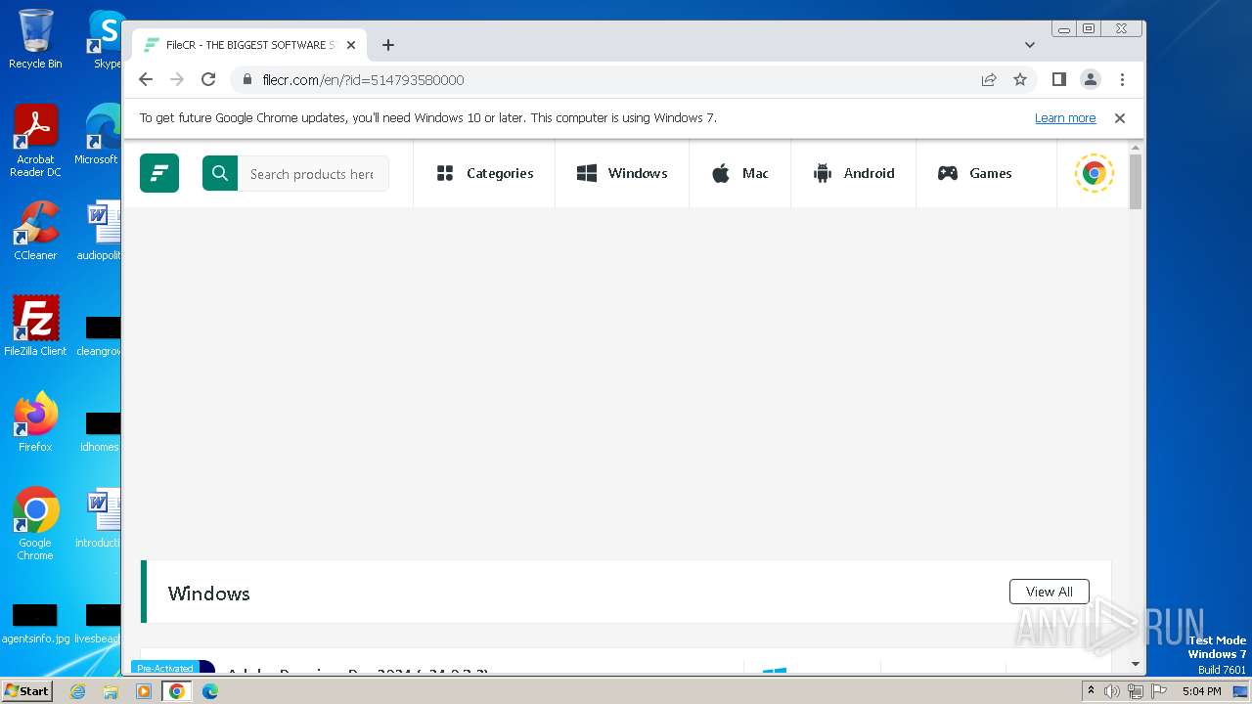This screenshot has height=704, width=1252.
Task: Click the Start button
Action: pyautogui.click(x=27, y=690)
